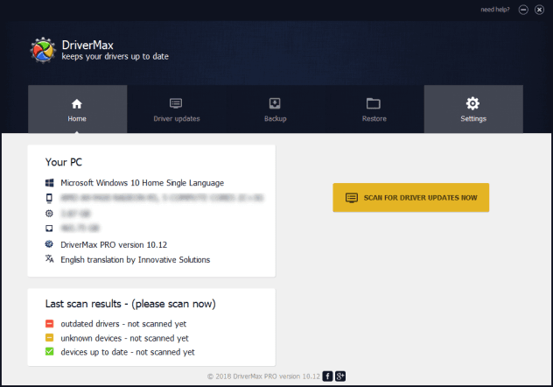Screen dimensions: 553x387
Task: Select Microsoft Windows 10 Home Single Language text
Action: pos(142,183)
